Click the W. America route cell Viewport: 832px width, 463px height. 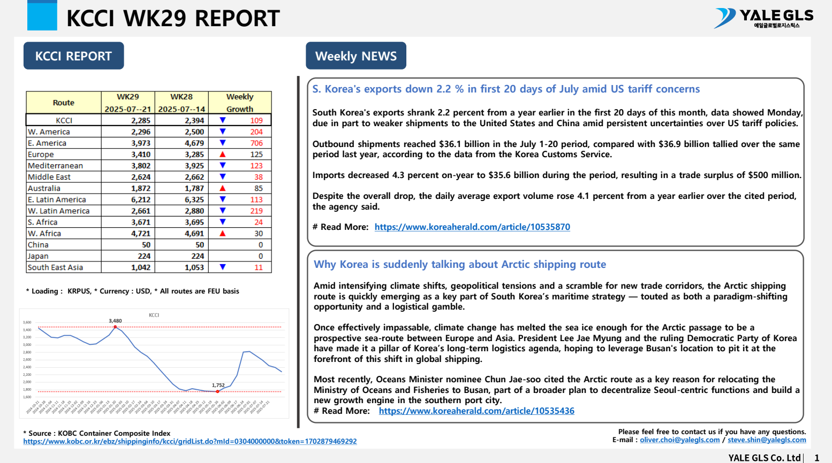(64, 132)
